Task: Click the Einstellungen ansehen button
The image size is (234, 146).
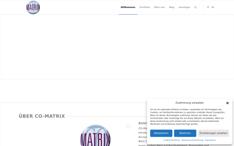Action: (213, 133)
